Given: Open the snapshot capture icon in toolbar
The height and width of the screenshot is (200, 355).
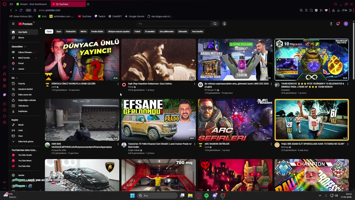Looking at the screenshot, I should (311, 10).
